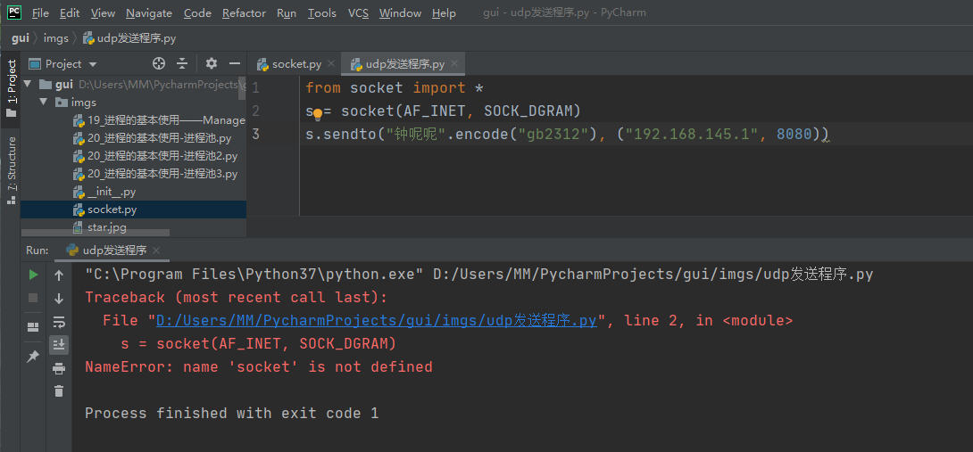973x452 pixels.
Task: Click the lightbulb intention icon on line 2
Action: [x=317, y=113]
